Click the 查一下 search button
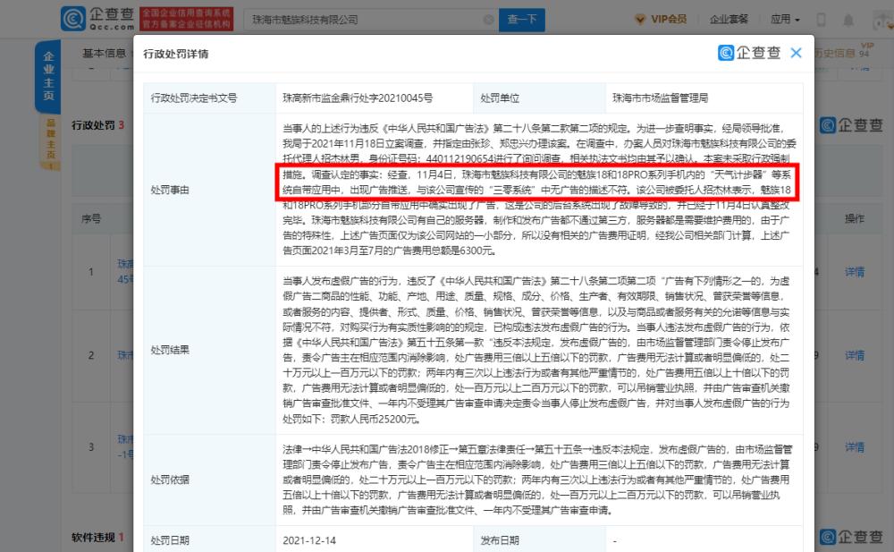 [x=522, y=20]
